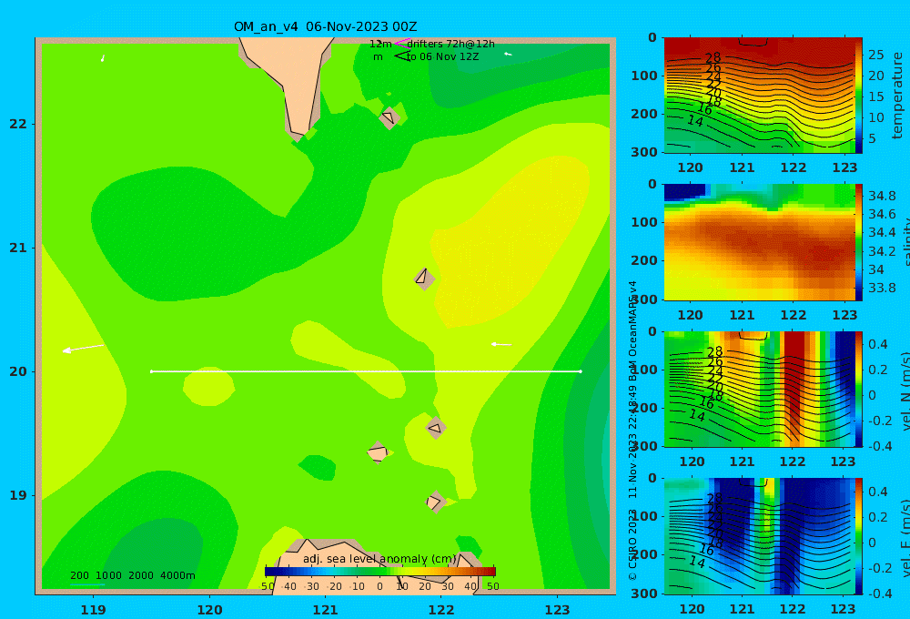
Task: Click the vertical CSIRO BoM OceanMAPS credit text
Action: point(632,430)
